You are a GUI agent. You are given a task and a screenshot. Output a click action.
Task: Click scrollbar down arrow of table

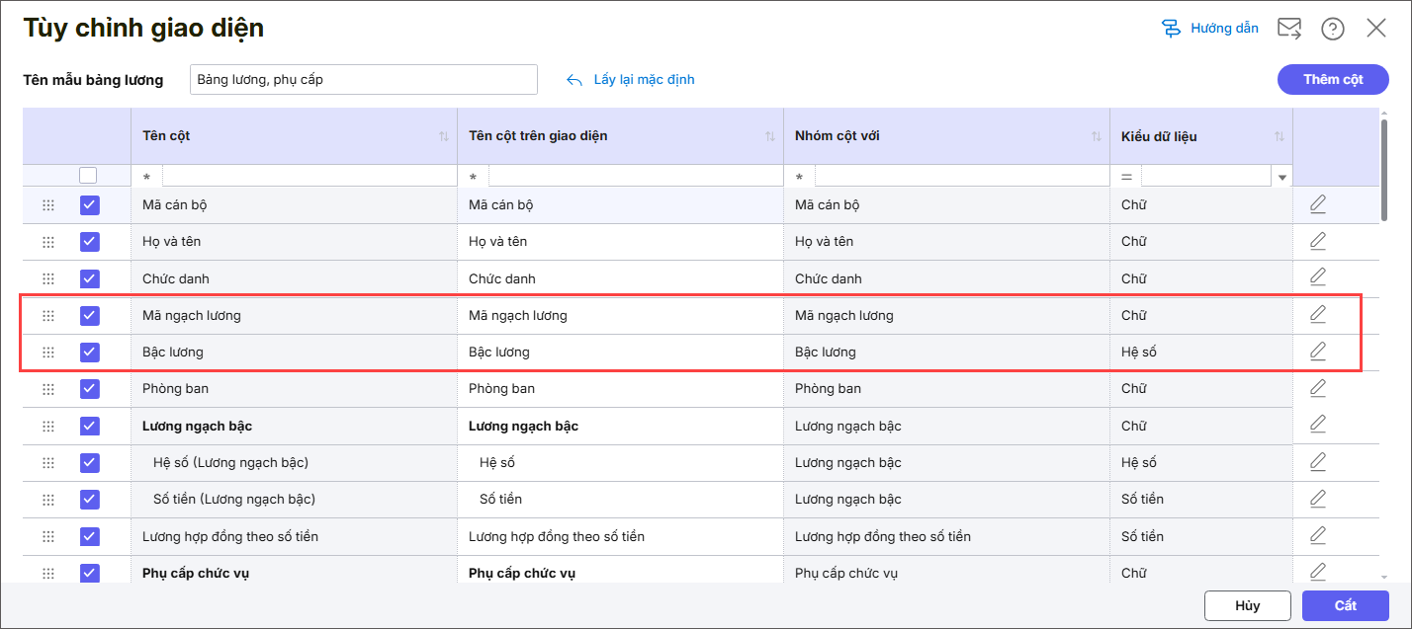pyautogui.click(x=1383, y=576)
